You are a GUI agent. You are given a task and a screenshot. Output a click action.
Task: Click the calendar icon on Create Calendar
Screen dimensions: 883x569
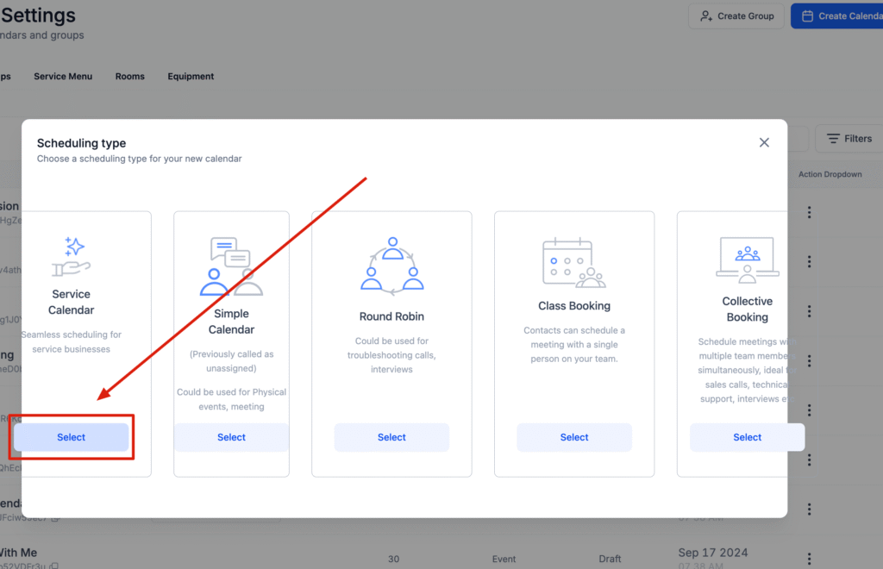807,16
